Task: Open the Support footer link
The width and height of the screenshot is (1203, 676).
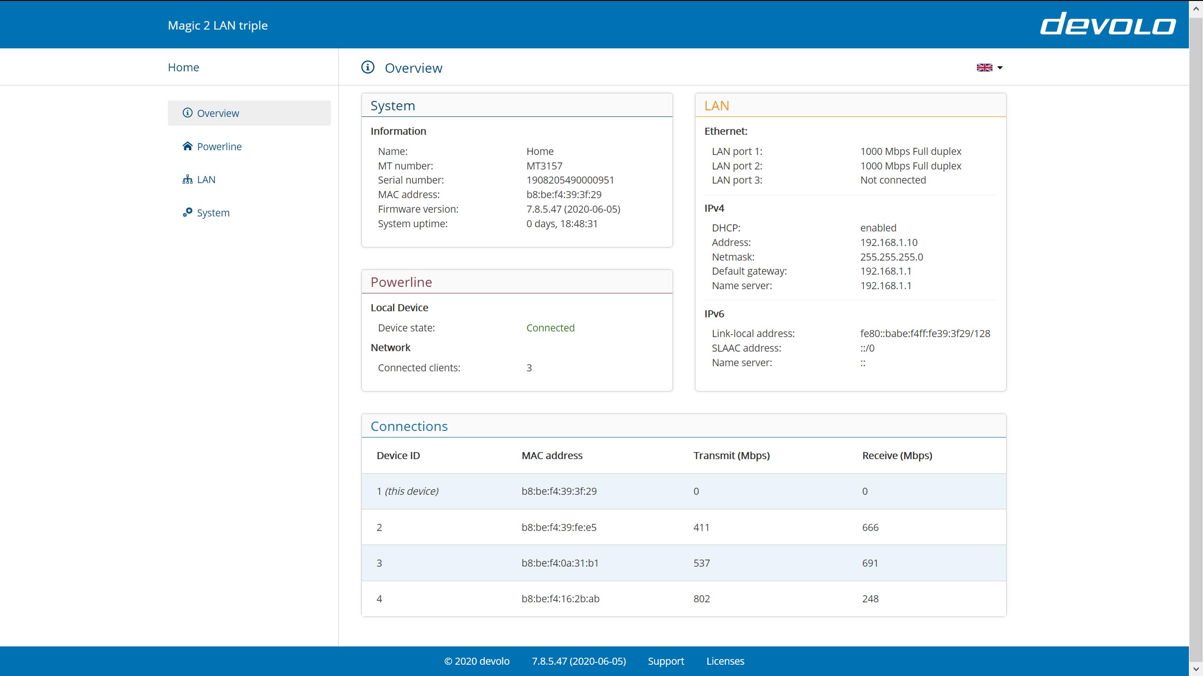Action: click(x=666, y=661)
